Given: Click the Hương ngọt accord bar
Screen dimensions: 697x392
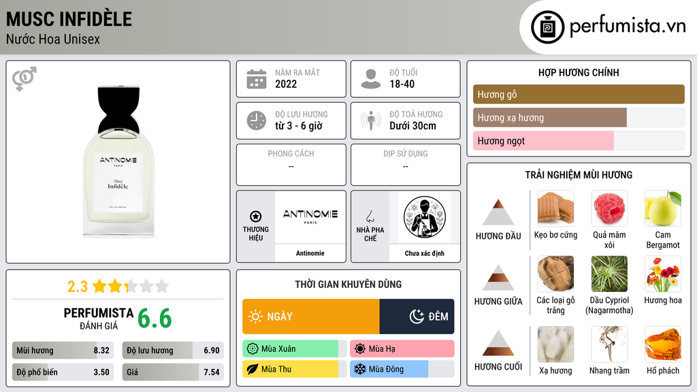Looking at the screenshot, I should tap(579, 141).
